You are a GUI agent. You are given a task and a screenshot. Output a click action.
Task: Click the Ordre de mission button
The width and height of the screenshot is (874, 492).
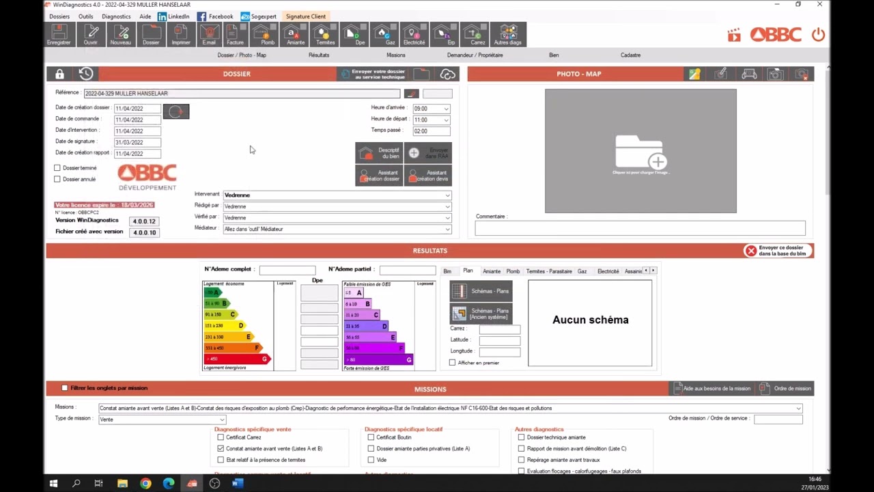(786, 388)
